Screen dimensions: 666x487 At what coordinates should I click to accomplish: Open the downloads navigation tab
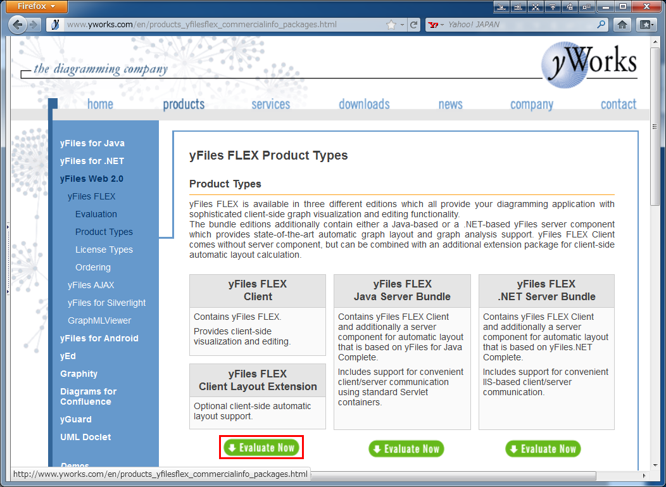tap(364, 104)
